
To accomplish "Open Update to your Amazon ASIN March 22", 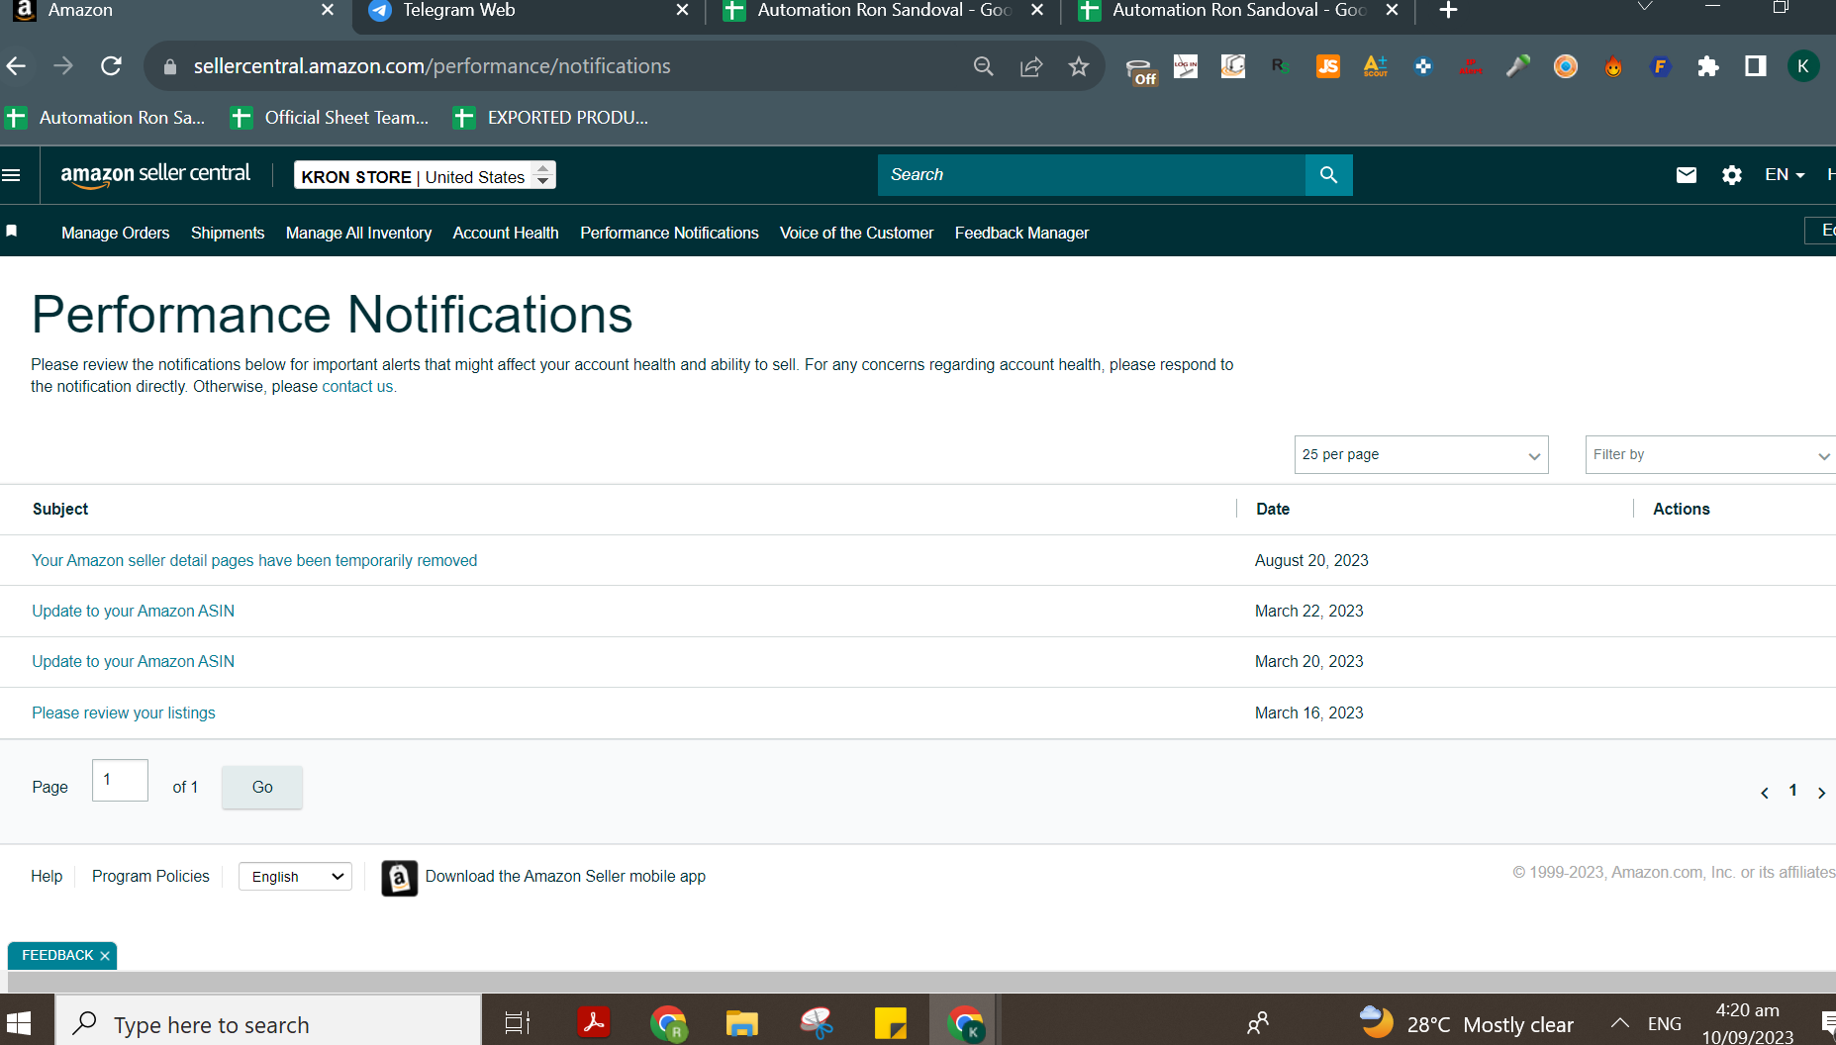I will pos(133,612).
